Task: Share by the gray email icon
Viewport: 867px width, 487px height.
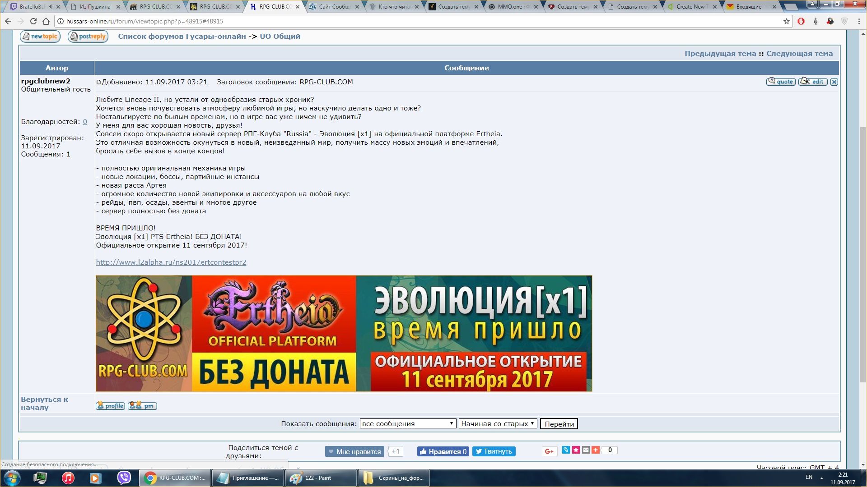Action: coord(586,450)
